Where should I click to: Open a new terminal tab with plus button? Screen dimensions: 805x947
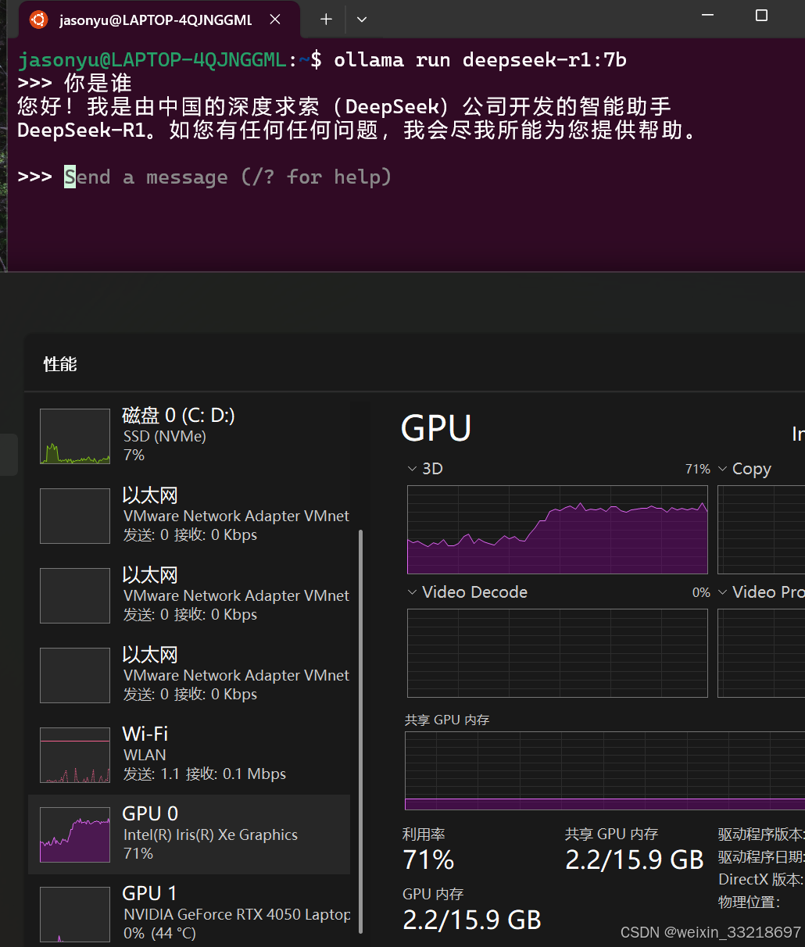326,20
